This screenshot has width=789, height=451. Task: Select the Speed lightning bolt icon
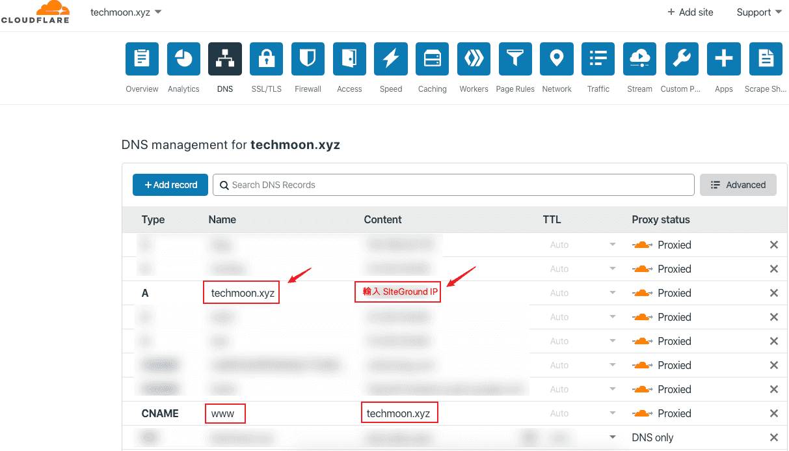(391, 59)
